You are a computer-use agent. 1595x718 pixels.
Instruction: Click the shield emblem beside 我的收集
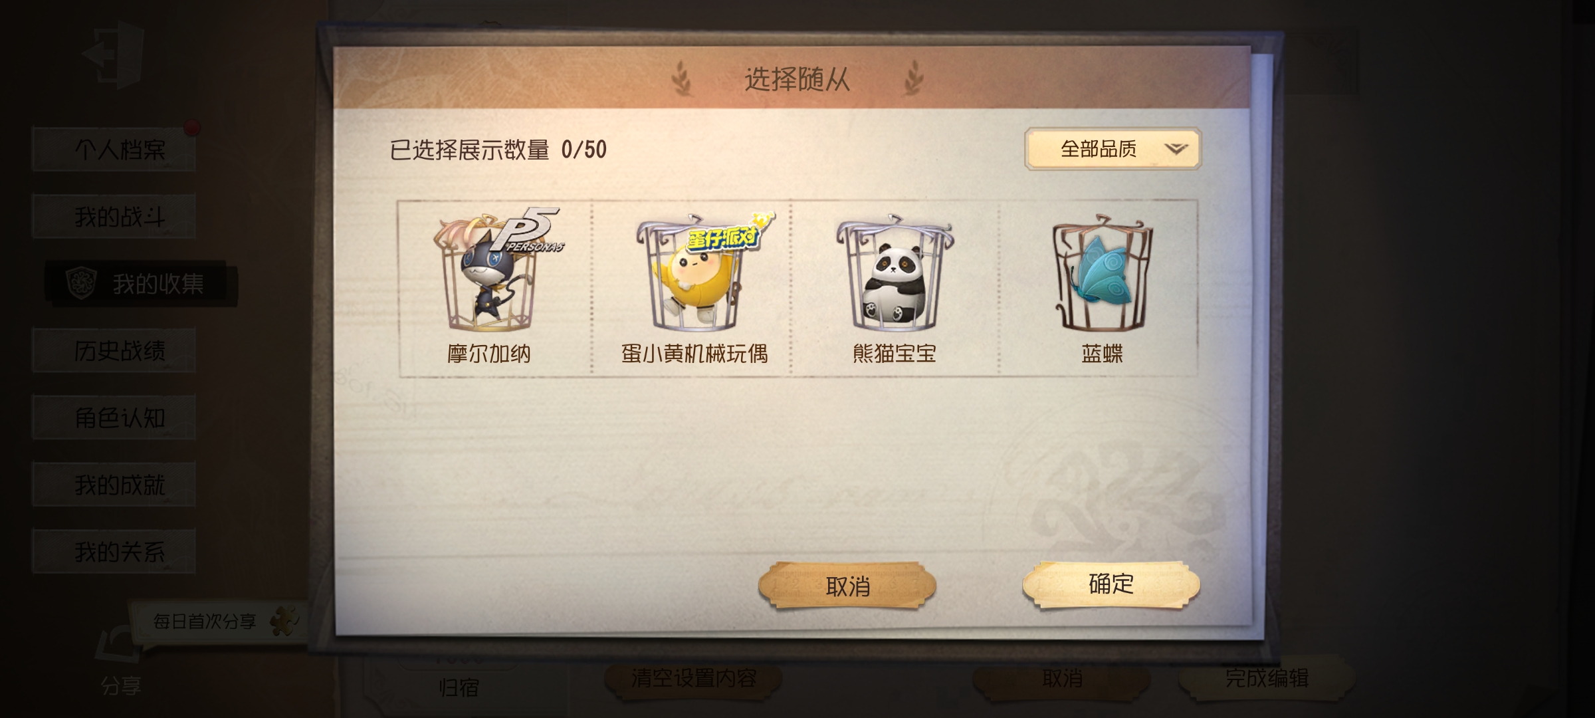[x=82, y=284]
